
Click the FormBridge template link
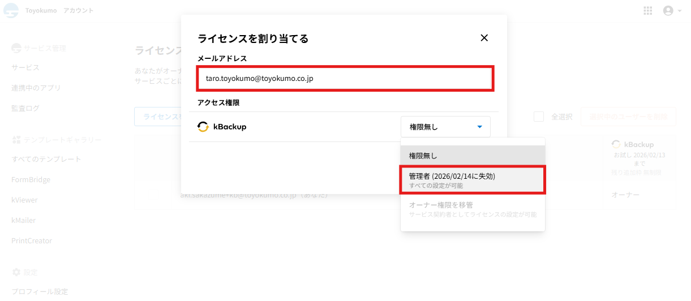[x=31, y=179]
